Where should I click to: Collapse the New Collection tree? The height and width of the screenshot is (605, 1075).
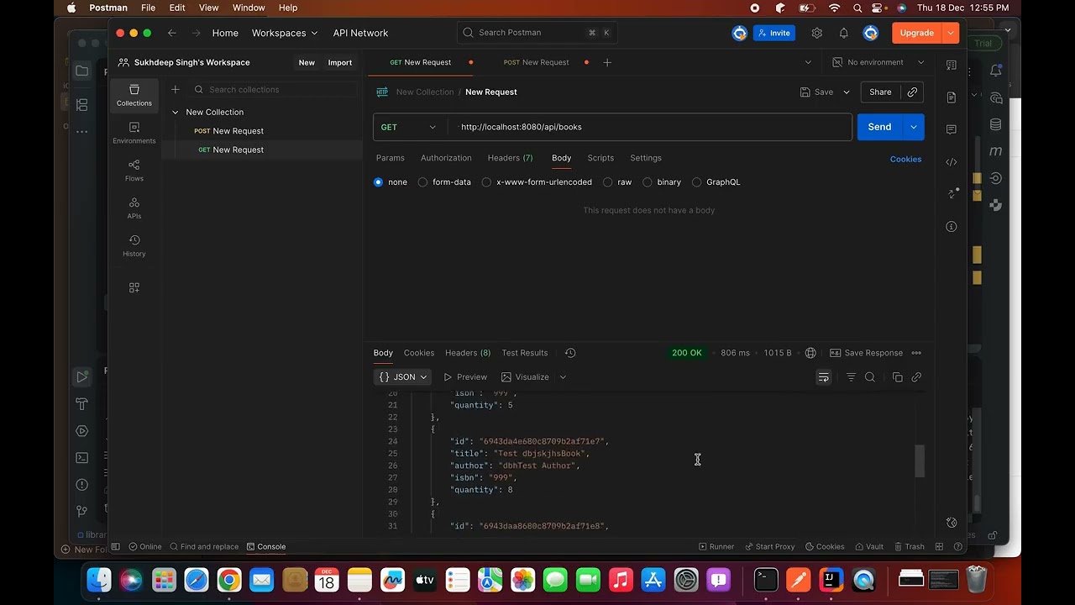(x=176, y=112)
